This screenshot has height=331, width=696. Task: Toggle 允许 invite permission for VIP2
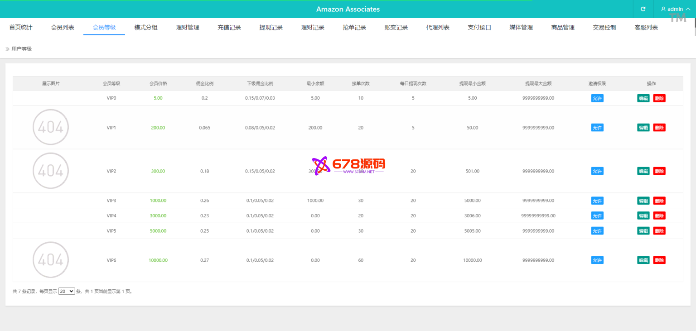(597, 171)
